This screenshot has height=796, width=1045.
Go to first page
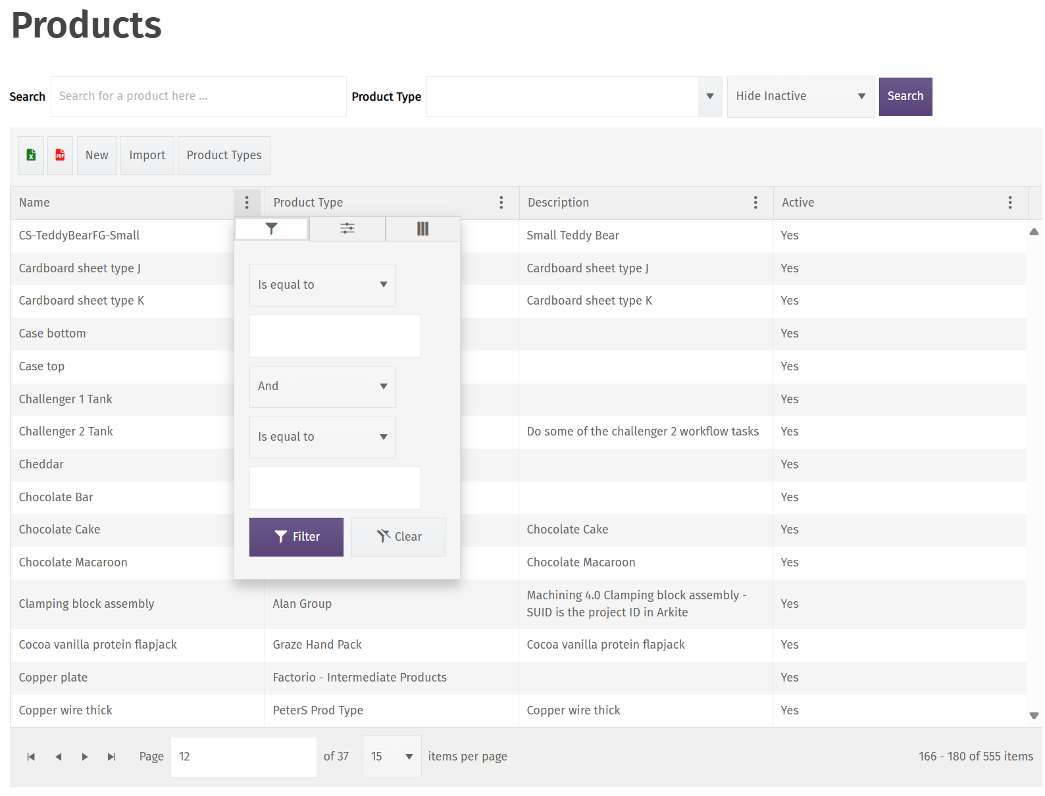click(31, 757)
